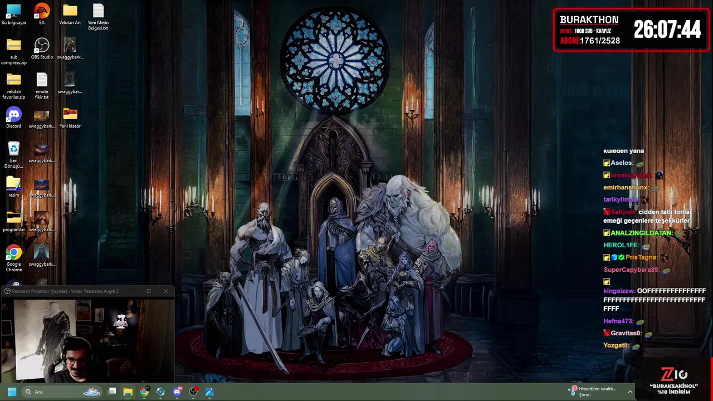Open the resim folder icon

pos(13,187)
